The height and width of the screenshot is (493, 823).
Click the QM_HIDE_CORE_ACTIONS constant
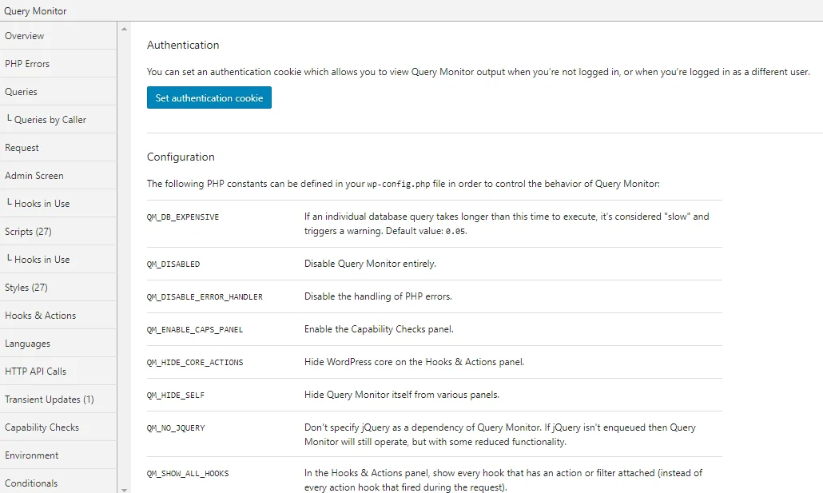click(195, 362)
